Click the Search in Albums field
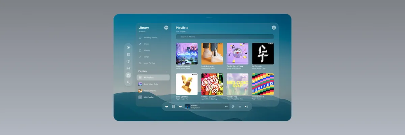Image resolution: width=405 pixels, height=135 pixels. click(225, 37)
